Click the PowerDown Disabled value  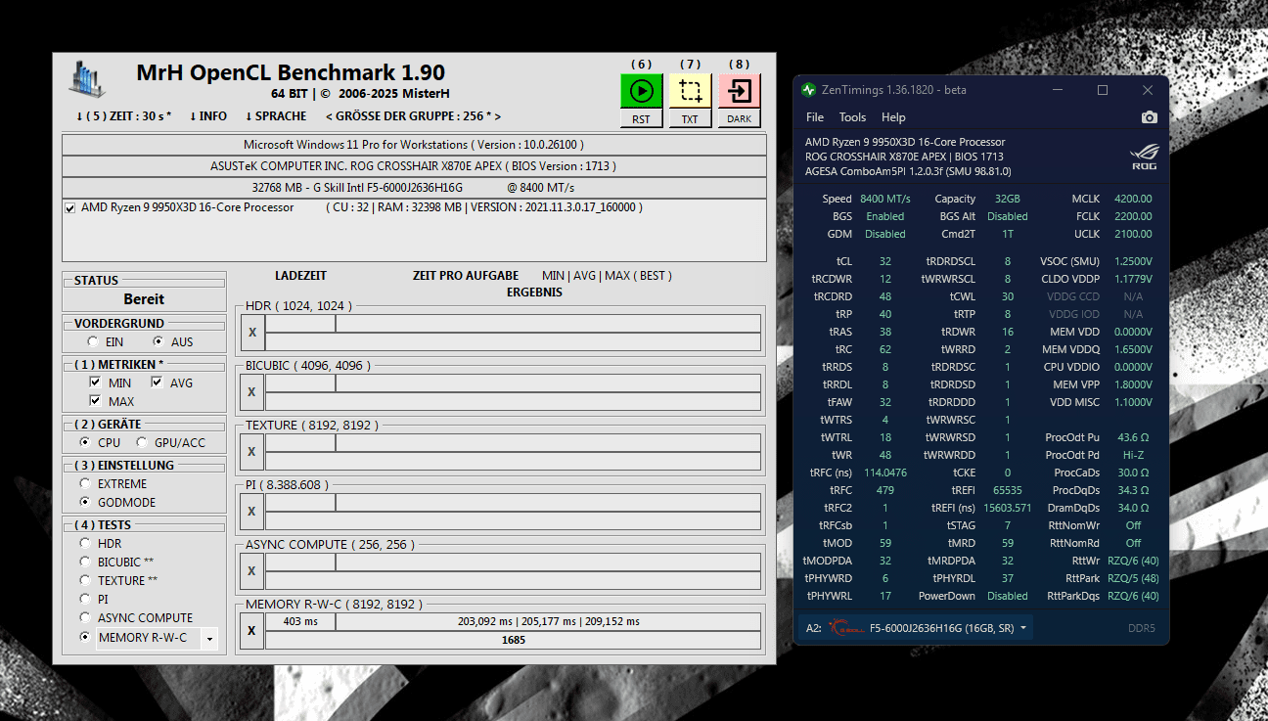[1008, 596]
